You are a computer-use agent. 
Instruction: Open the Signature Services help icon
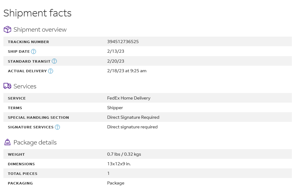click(57, 127)
